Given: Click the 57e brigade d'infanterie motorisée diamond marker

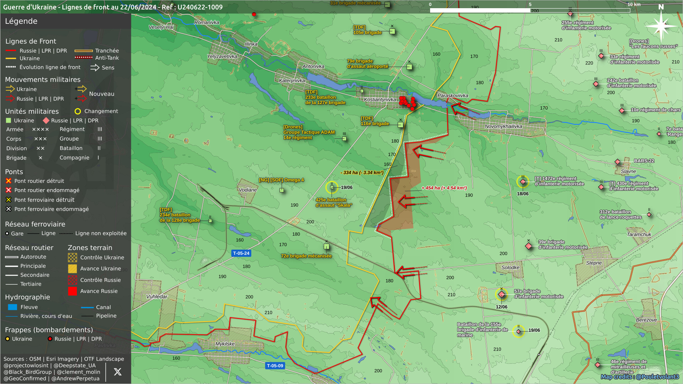Looking at the screenshot, I should click(502, 294).
